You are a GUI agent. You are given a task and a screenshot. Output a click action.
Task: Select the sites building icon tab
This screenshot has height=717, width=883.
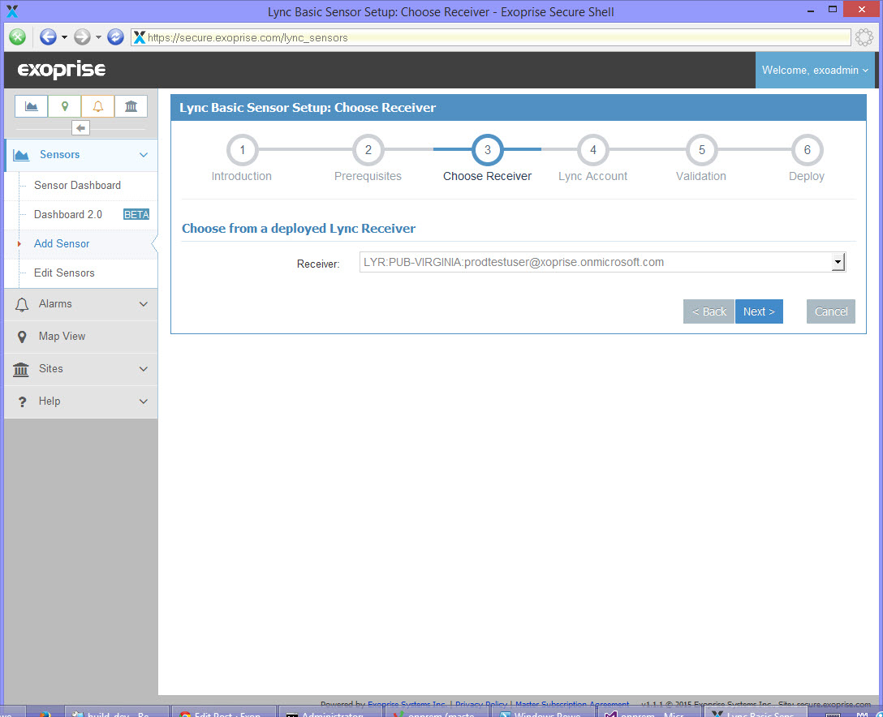coord(131,106)
